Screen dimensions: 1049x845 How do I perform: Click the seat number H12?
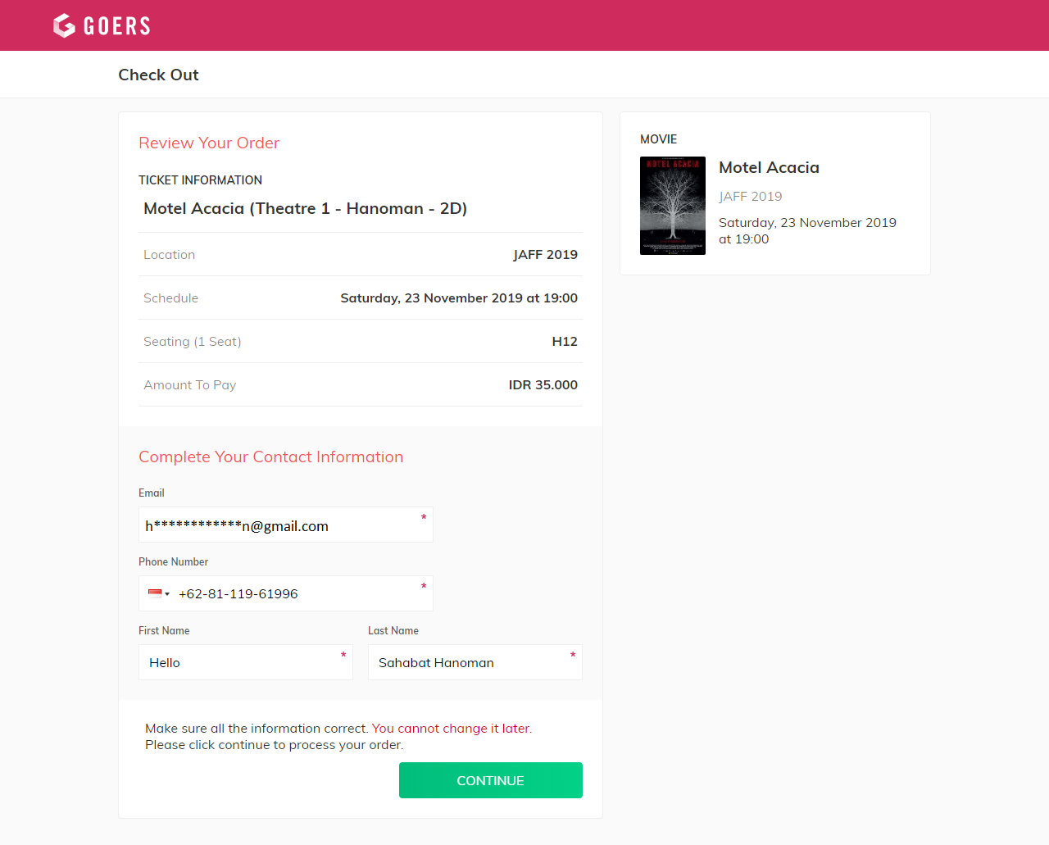(x=564, y=342)
